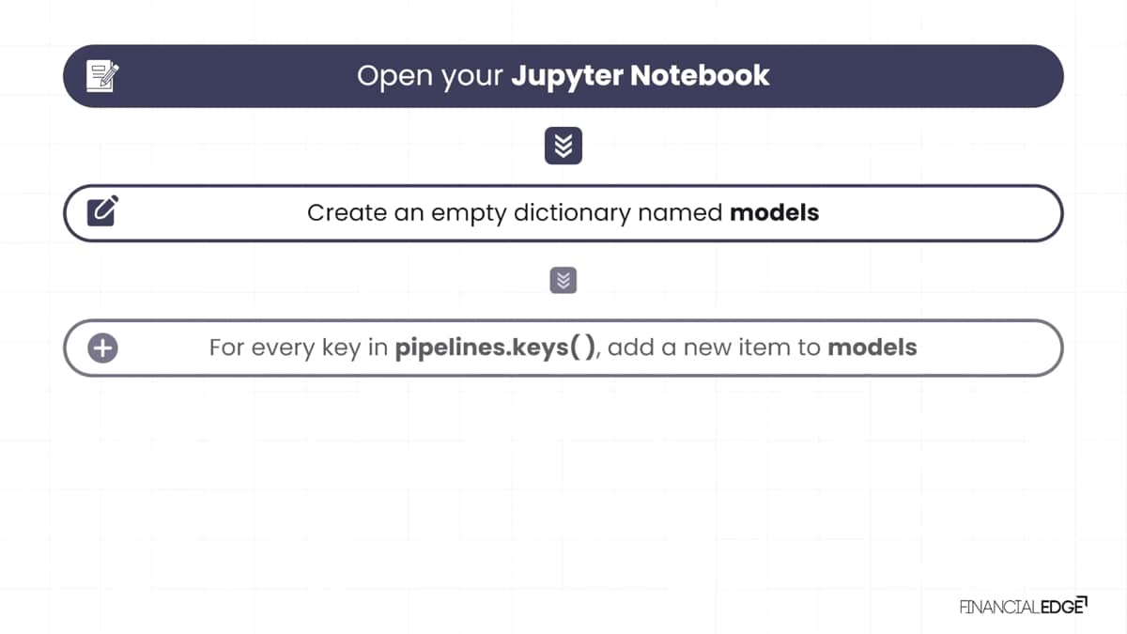Click the corner bracket mark beside EDGE
This screenshot has height=634, width=1127.
click(x=1082, y=599)
